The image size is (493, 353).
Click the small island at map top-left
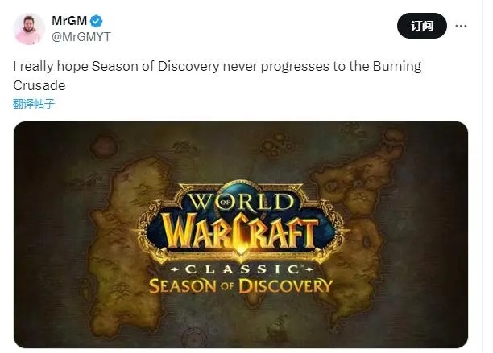point(104,146)
